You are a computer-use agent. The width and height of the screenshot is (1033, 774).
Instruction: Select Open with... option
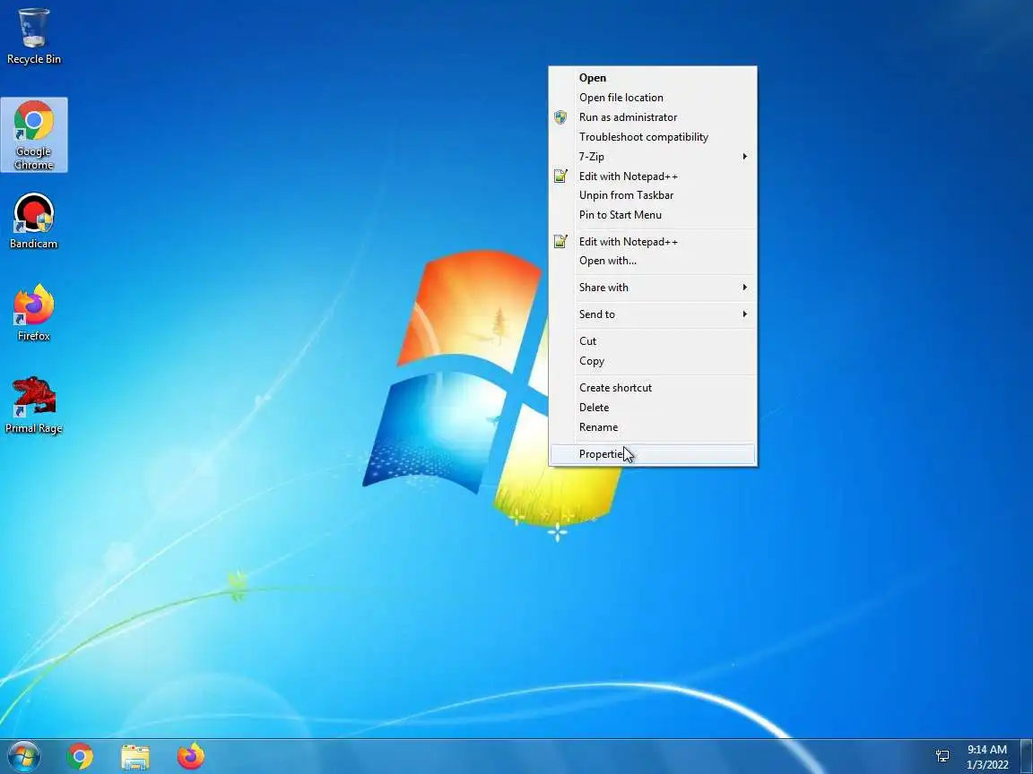click(x=652, y=261)
